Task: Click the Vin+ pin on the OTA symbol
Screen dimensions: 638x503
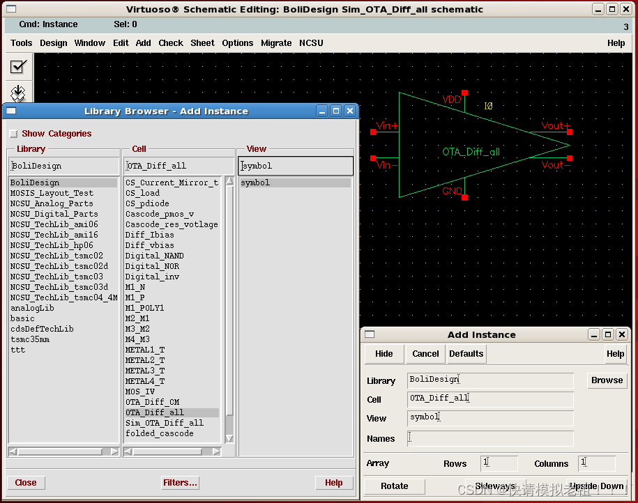Action: [373, 132]
